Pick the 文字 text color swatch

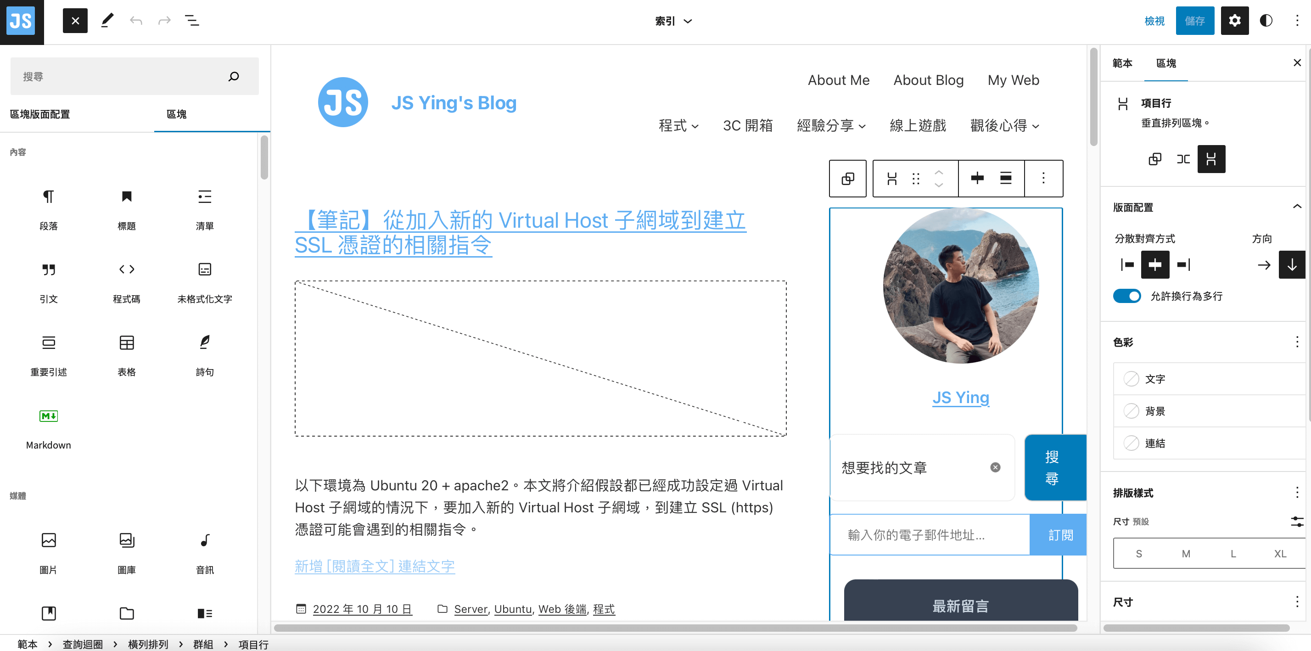coord(1131,379)
